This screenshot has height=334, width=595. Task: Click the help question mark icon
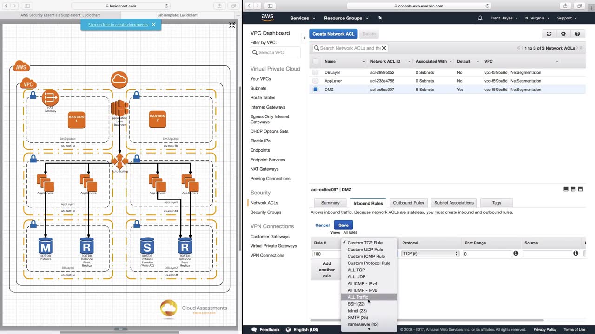click(577, 34)
